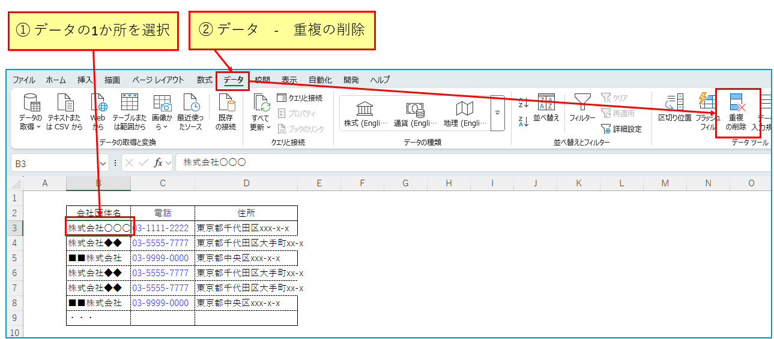
Task: Click Queries & Connections (クエリと接続) button
Action: [300, 98]
